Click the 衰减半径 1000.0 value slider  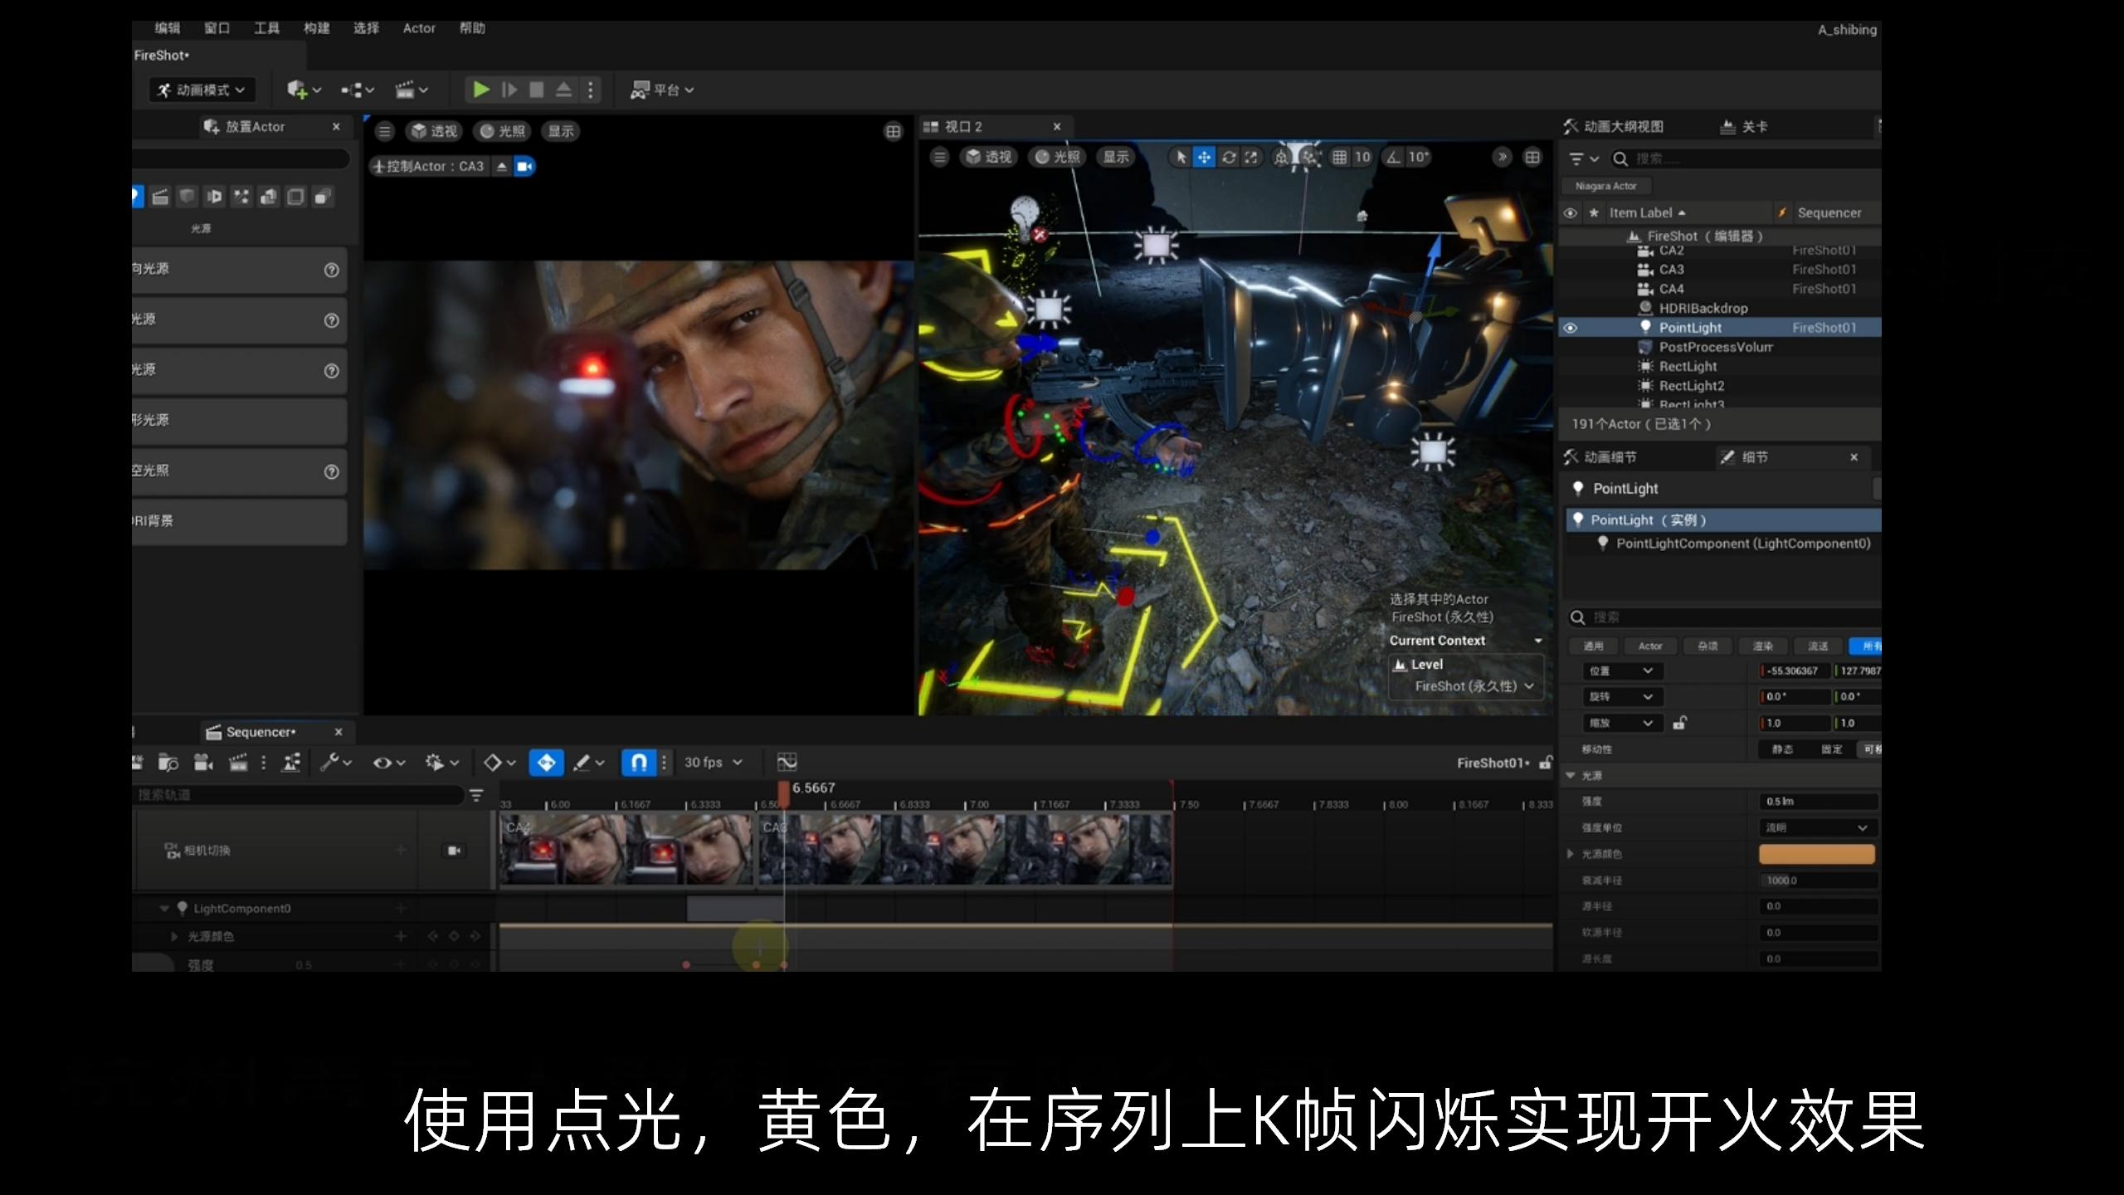point(1818,880)
